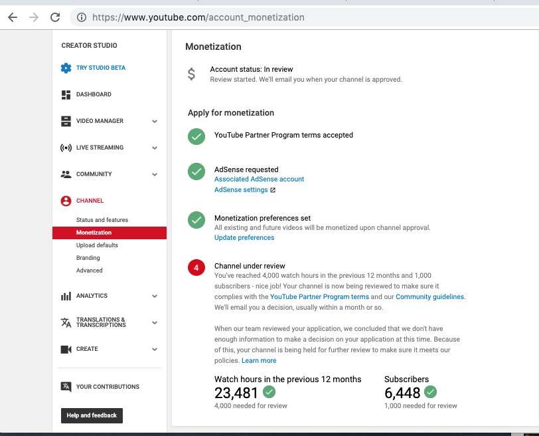
Task: Open Status and features page
Action: [102, 220]
